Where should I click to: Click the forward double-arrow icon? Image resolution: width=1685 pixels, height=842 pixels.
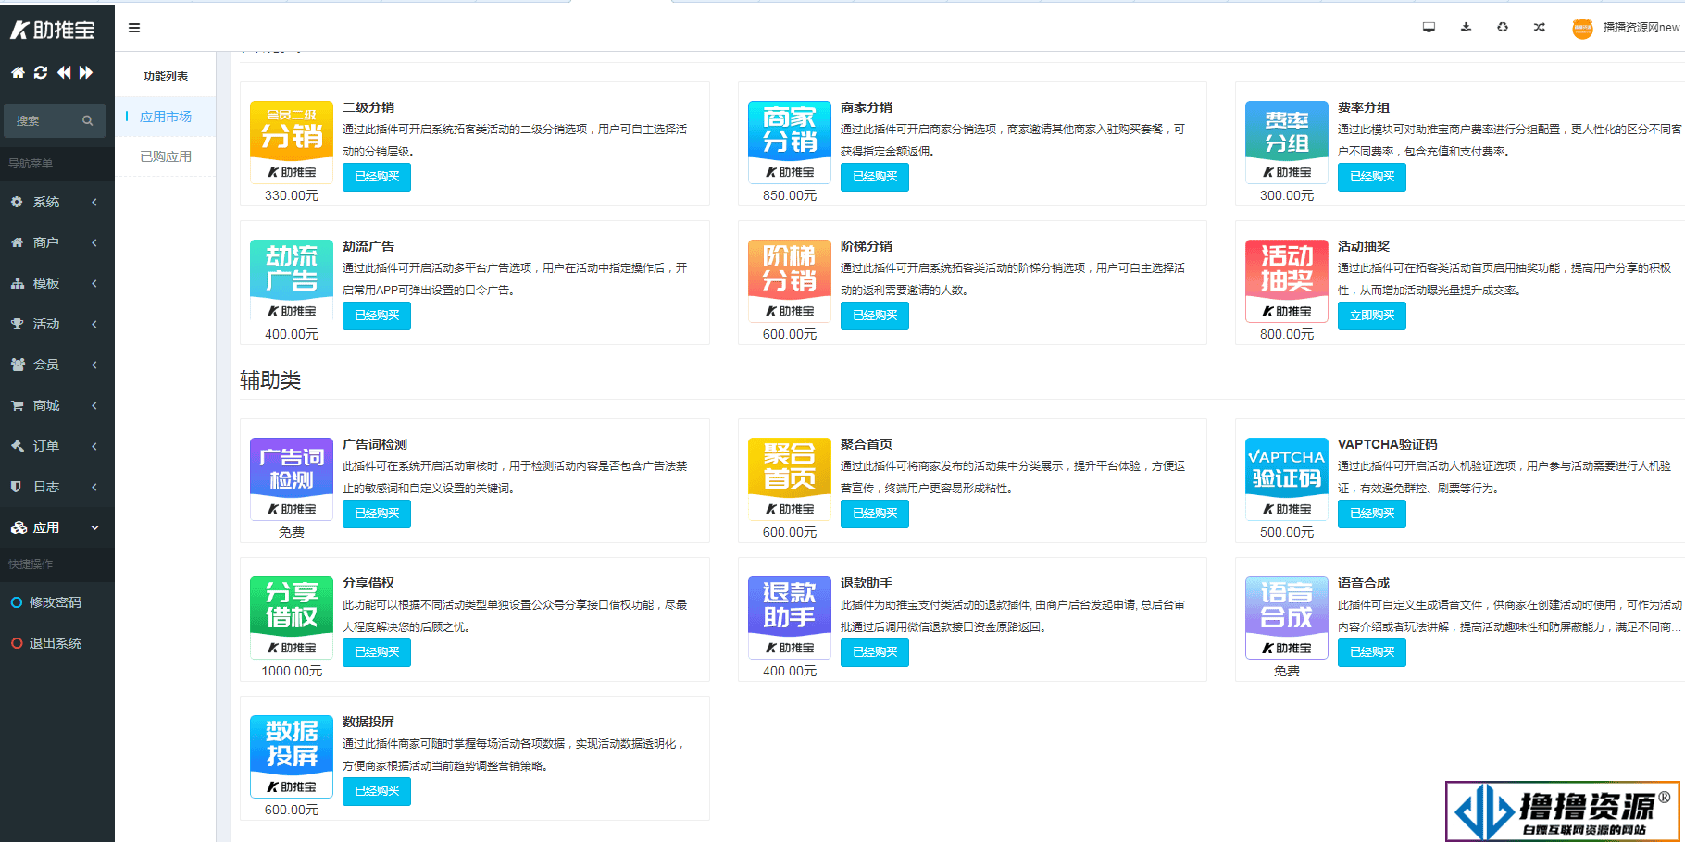(x=86, y=72)
